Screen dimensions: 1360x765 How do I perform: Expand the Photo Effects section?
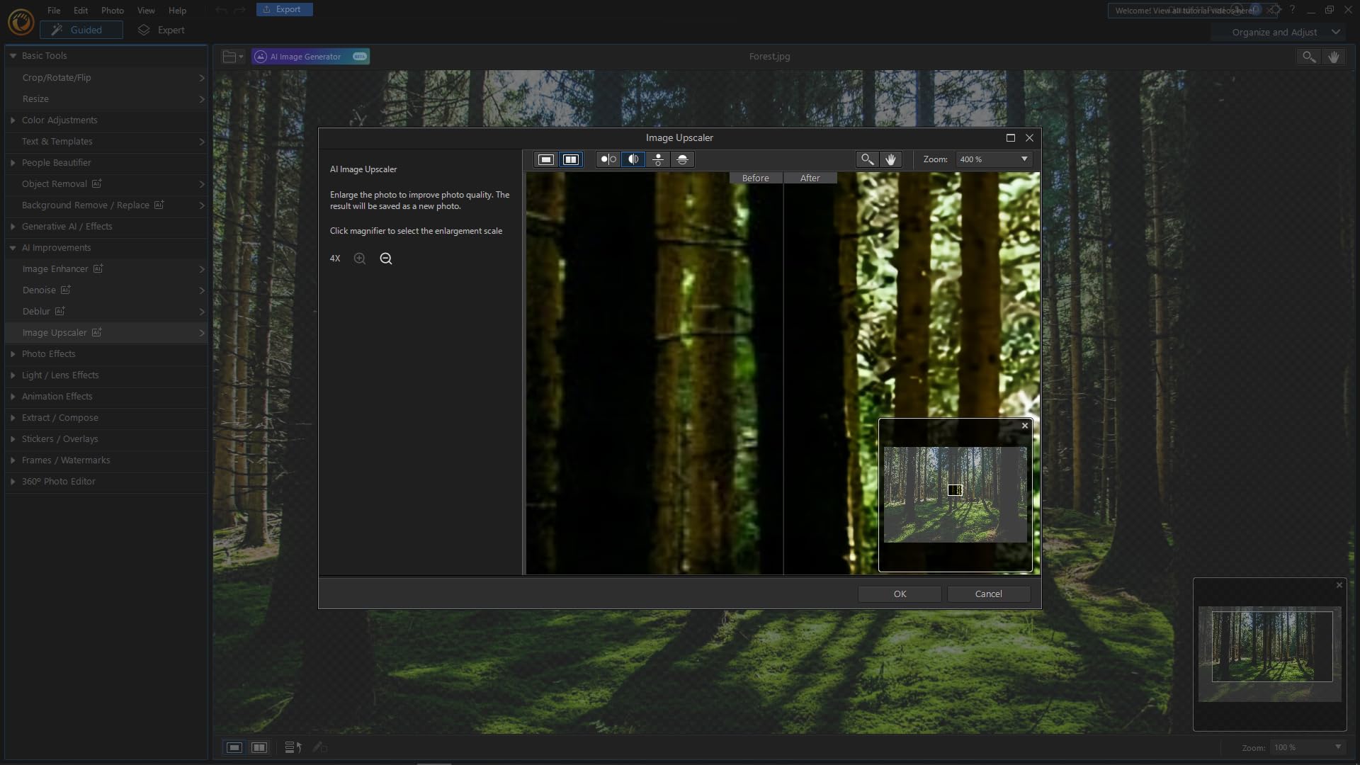[x=48, y=353]
